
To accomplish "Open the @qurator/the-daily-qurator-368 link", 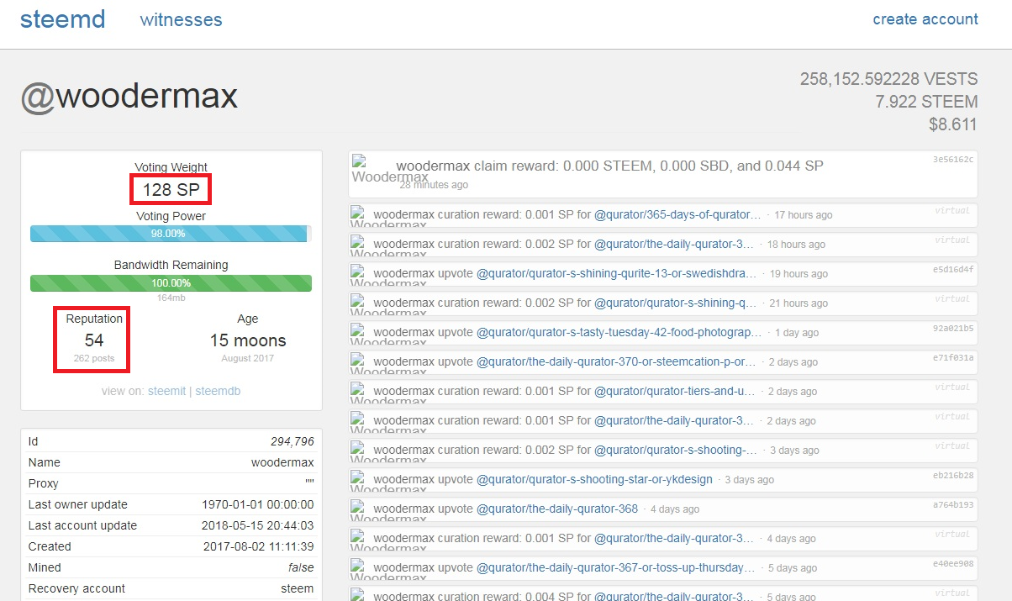I will pyautogui.click(x=557, y=509).
